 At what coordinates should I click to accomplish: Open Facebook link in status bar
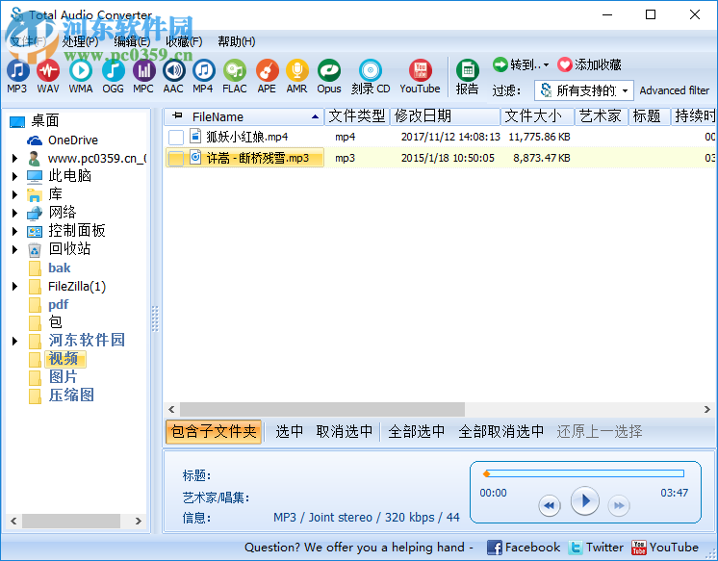(x=524, y=548)
